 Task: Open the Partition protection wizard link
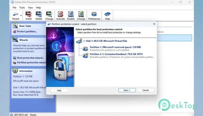tap(31, 62)
